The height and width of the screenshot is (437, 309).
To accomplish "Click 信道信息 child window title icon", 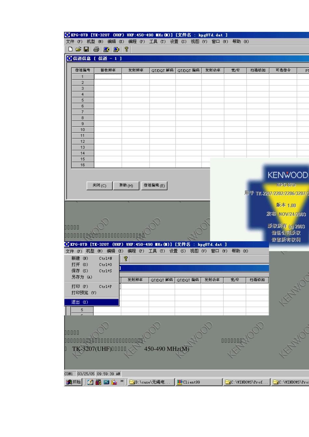I will pyautogui.click(x=69, y=59).
